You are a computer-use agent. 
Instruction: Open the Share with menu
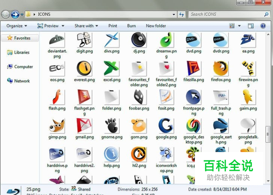click(x=86, y=26)
